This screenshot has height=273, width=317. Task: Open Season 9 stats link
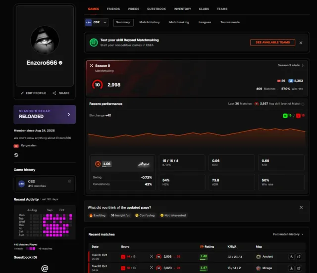click(291, 65)
